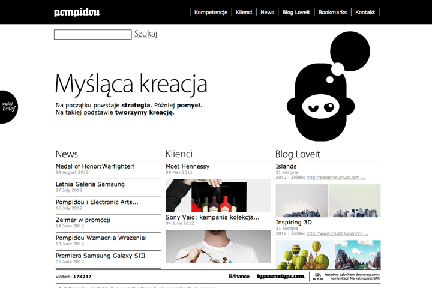This screenshot has width=432, height=288.
Task: Open news 'Pompidou i Electronic Arts...'
Action: coord(97,202)
